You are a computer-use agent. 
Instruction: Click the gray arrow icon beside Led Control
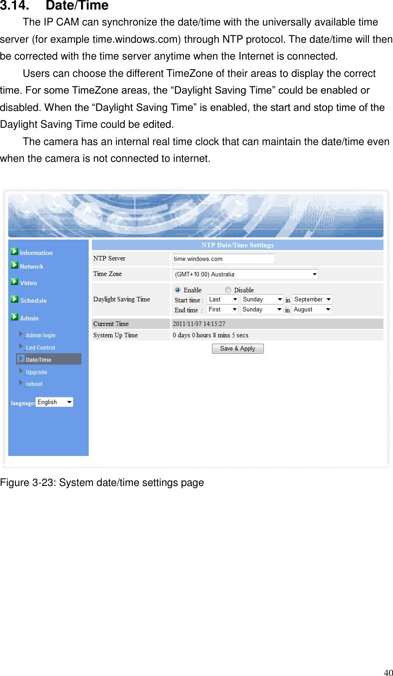pos(21,346)
